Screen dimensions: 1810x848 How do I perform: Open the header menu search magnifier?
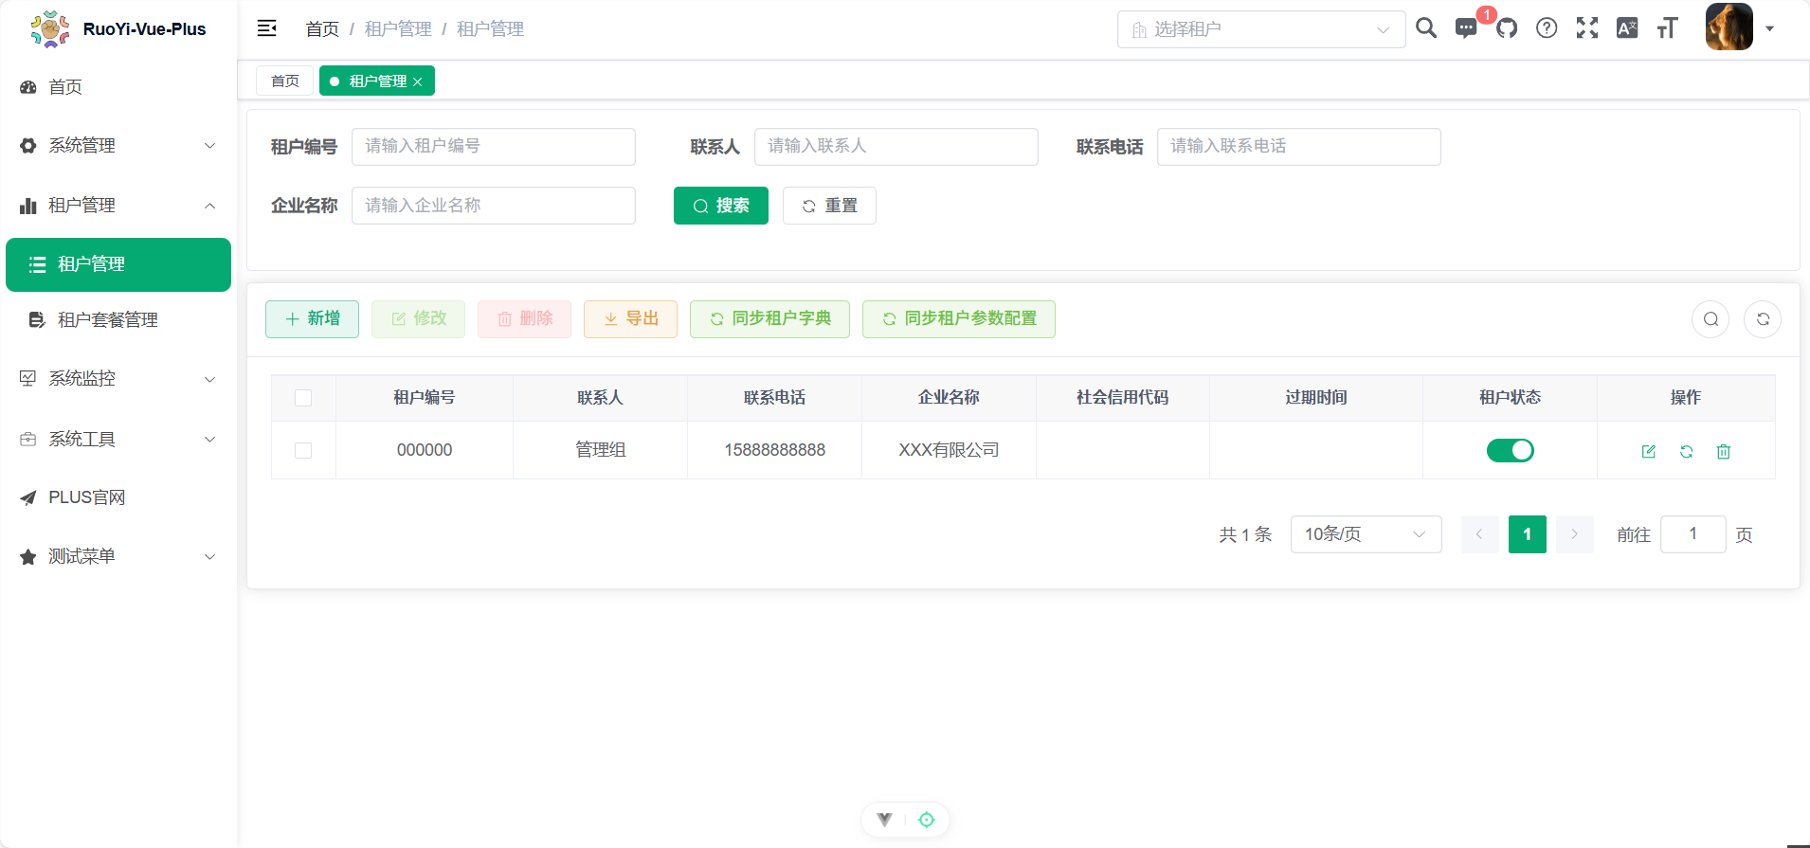(1425, 28)
